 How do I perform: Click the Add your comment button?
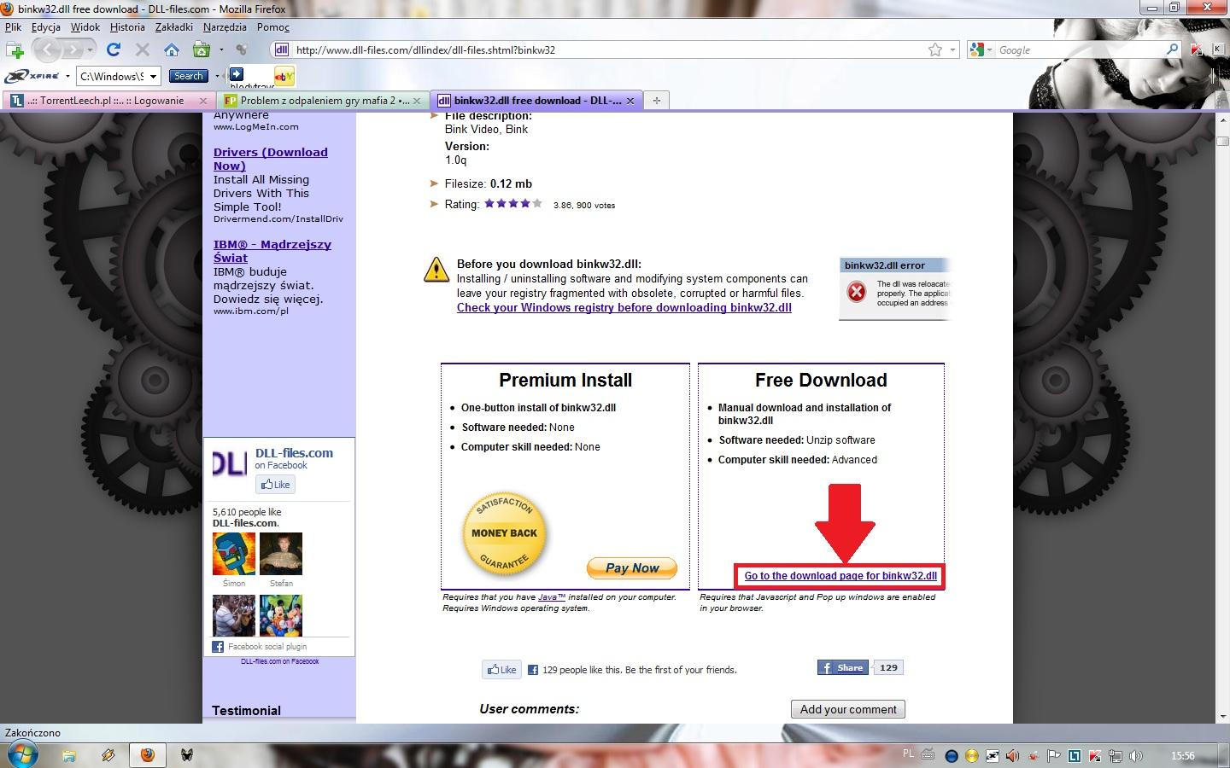pyautogui.click(x=848, y=709)
